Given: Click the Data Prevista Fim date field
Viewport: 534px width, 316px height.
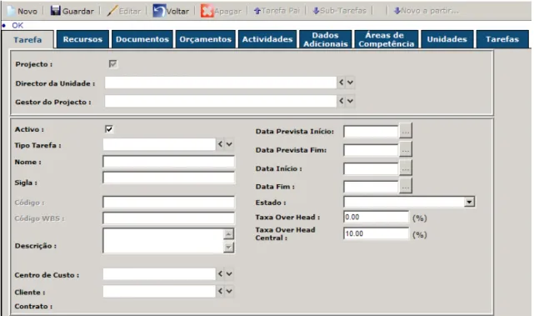Looking at the screenshot, I should coord(371,149).
